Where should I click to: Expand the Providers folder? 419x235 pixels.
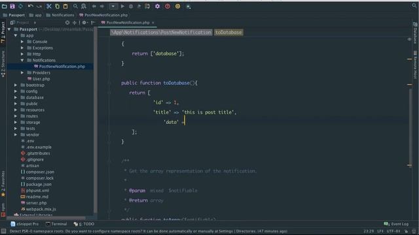pos(22,72)
